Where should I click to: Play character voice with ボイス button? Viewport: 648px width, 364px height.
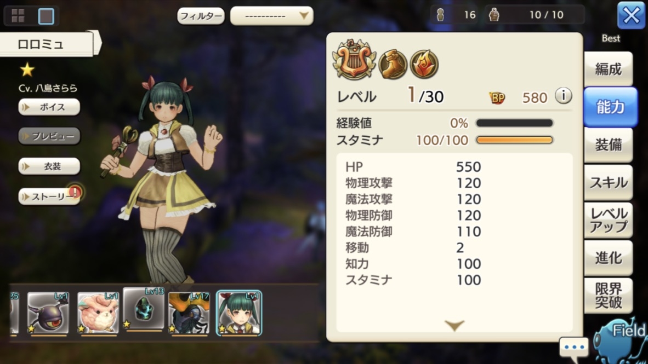click(49, 107)
